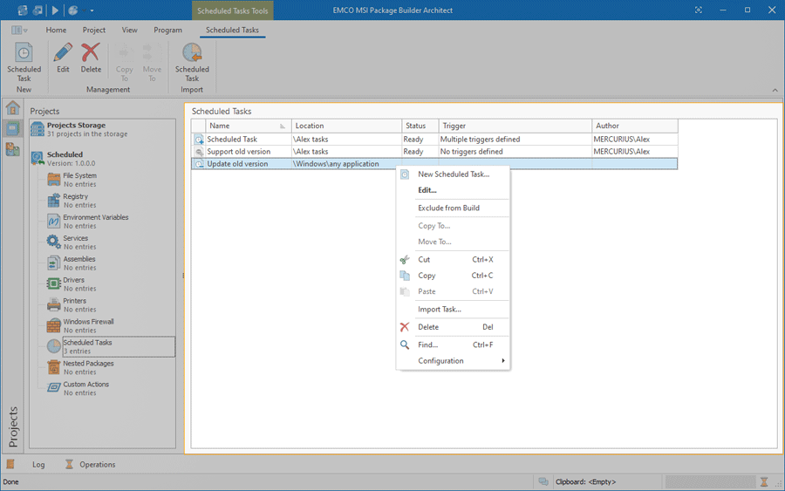This screenshot has width=785, height=491.
Task: Click the red Delete icon in ribbon
Action: [x=91, y=52]
